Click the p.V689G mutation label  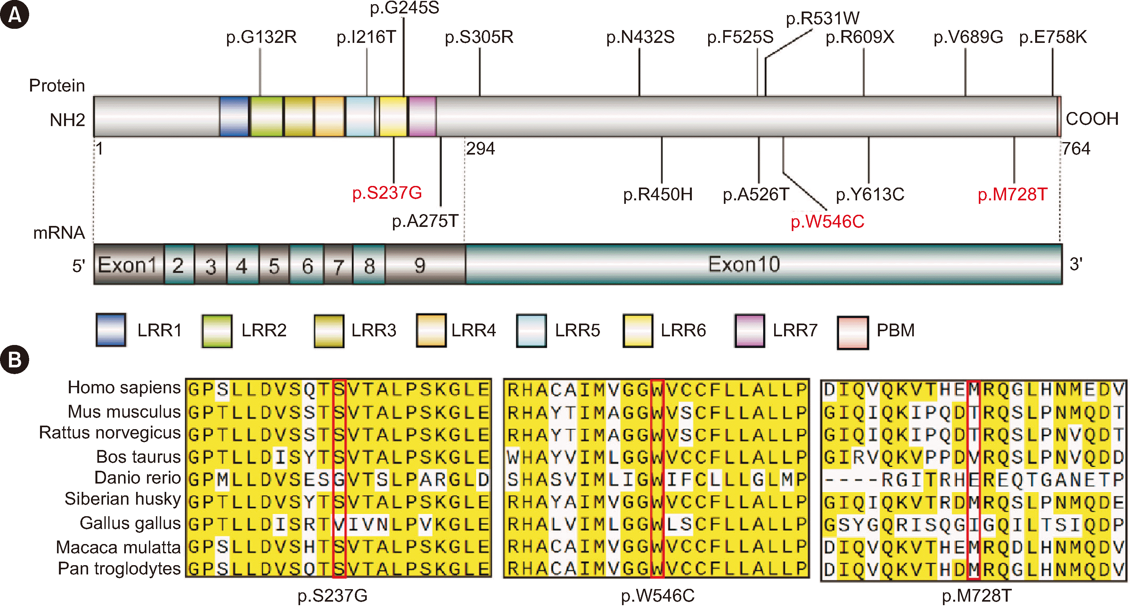click(968, 37)
